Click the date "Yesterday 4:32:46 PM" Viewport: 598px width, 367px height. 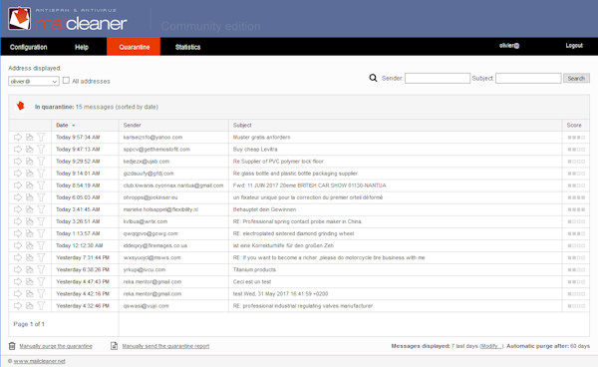(x=83, y=305)
